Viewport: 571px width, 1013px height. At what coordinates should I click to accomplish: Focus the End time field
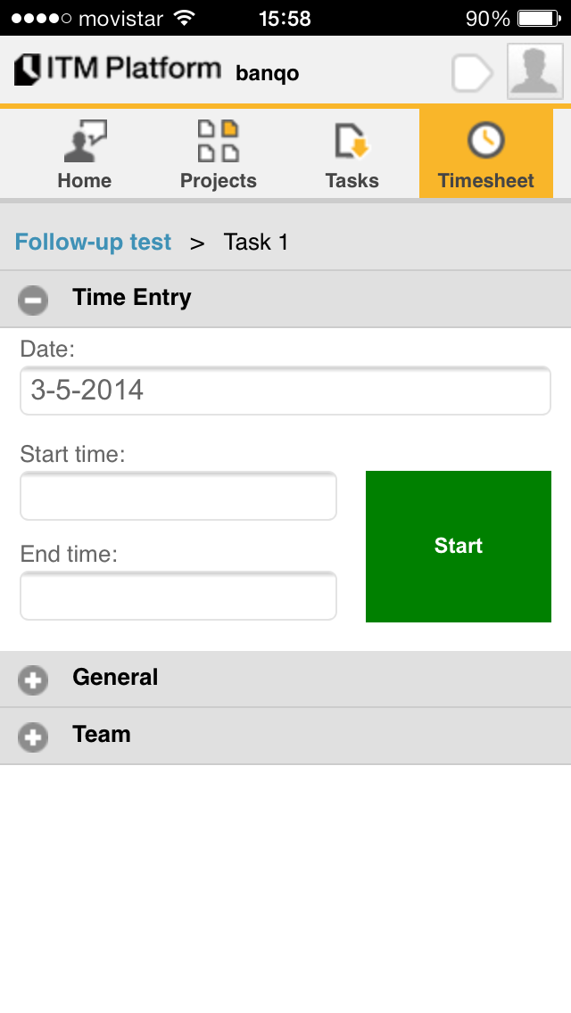(178, 596)
